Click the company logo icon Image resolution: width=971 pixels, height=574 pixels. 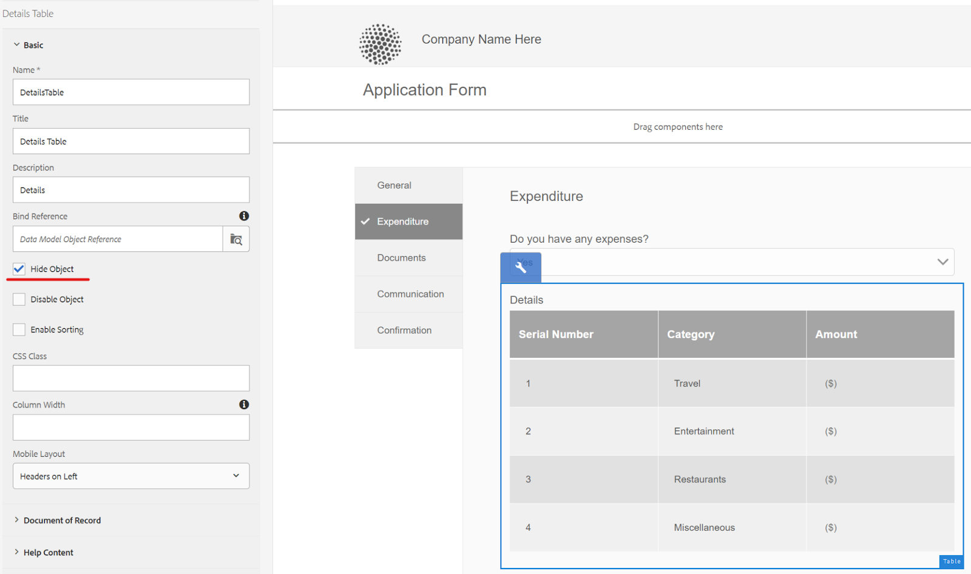(381, 44)
